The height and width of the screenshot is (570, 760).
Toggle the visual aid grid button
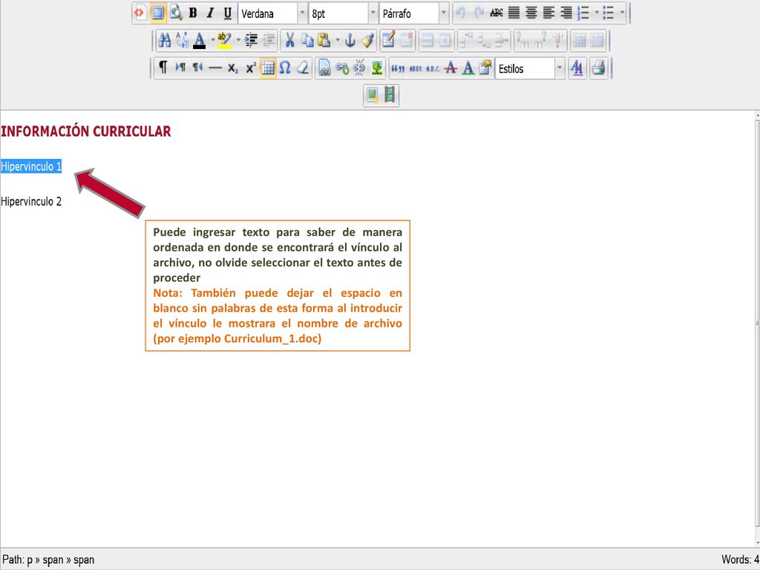267,68
